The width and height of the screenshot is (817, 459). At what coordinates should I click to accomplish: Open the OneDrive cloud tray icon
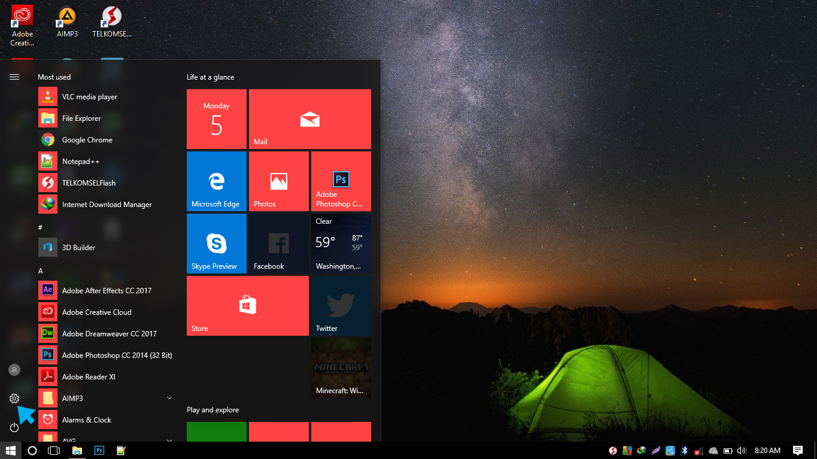coord(713,451)
